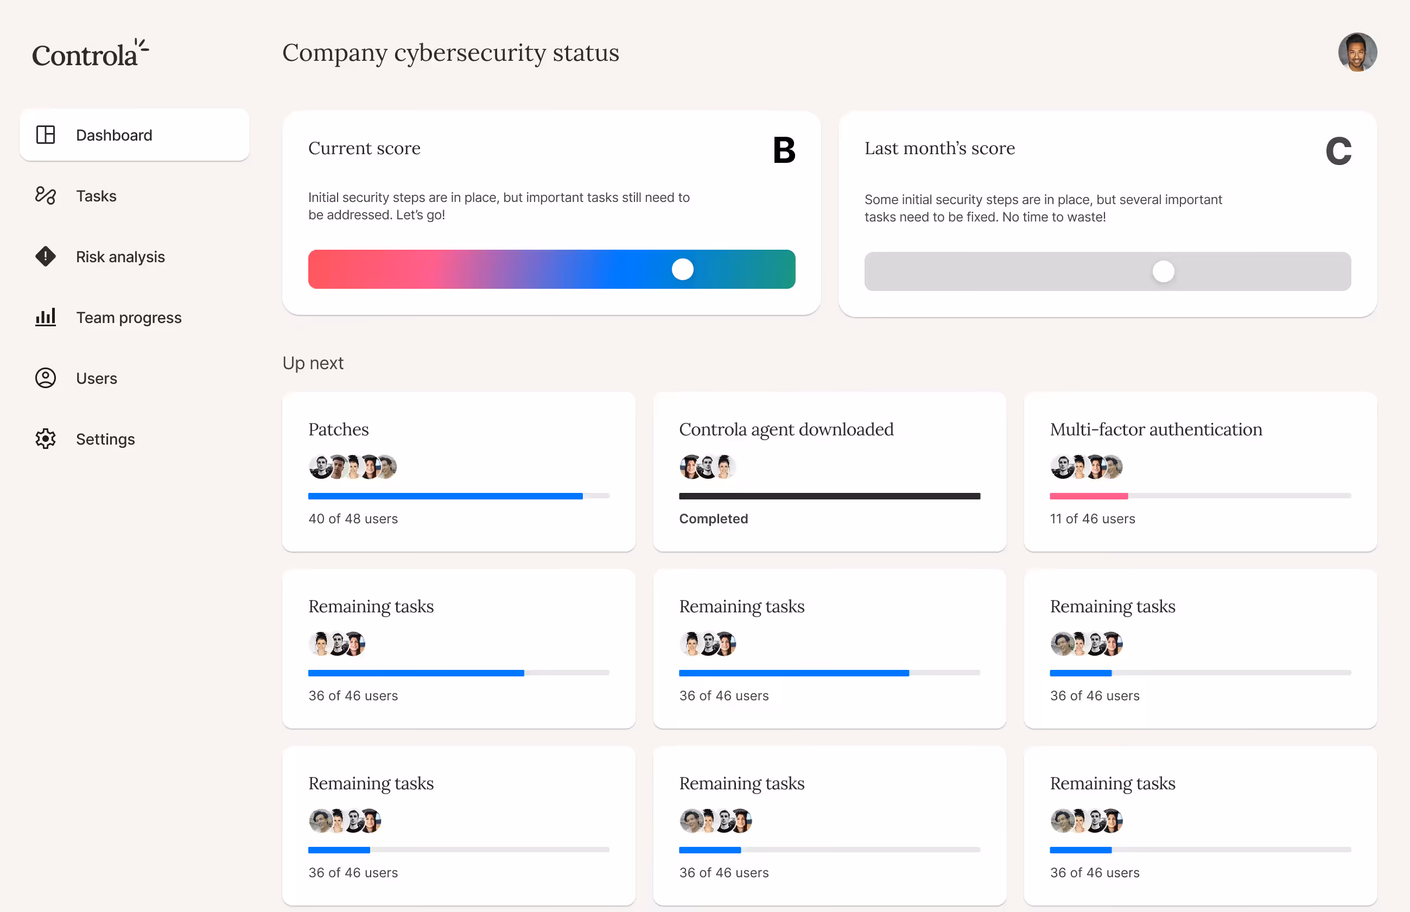Image resolution: width=1410 pixels, height=912 pixels.
Task: Click the pink MFA progress bar
Action: click(1088, 496)
